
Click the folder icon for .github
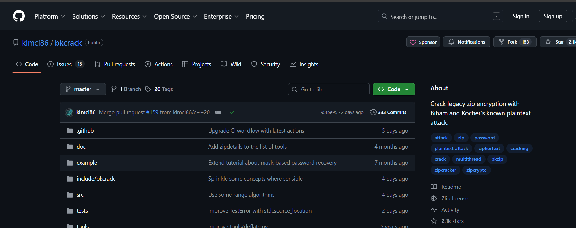click(70, 131)
